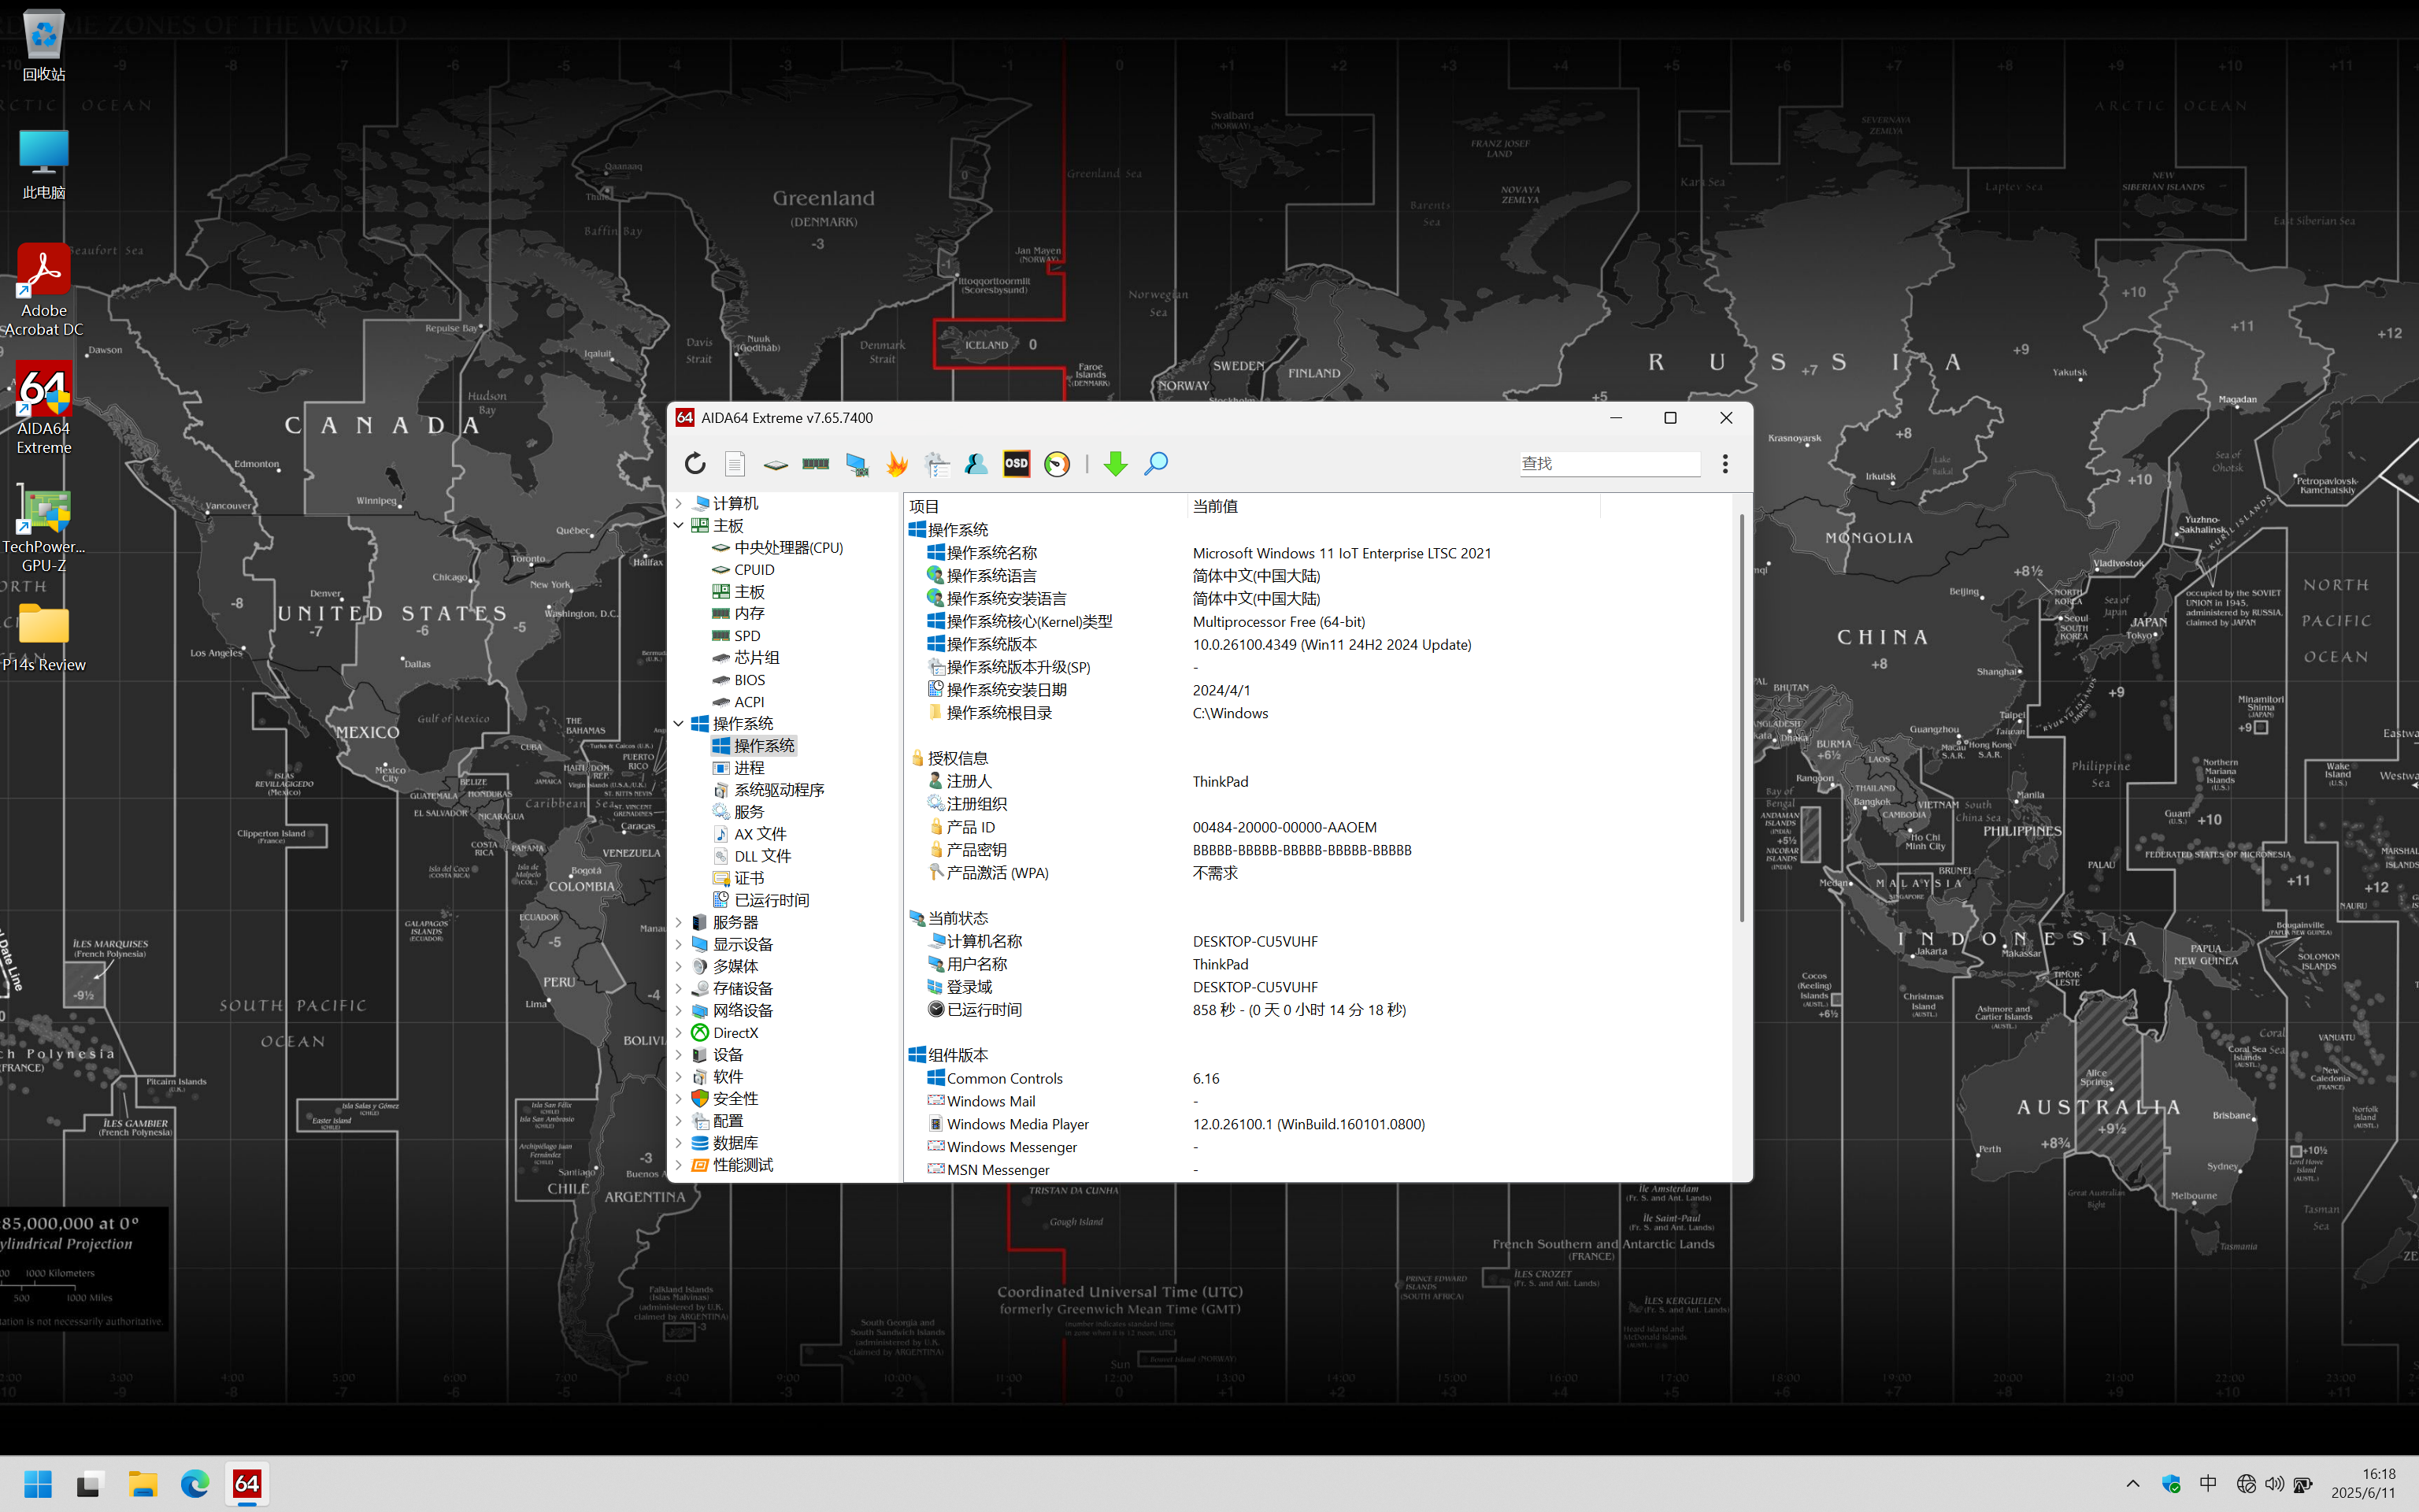
Task: Expand the 网络设备 tree node
Action: pyautogui.click(x=679, y=1010)
